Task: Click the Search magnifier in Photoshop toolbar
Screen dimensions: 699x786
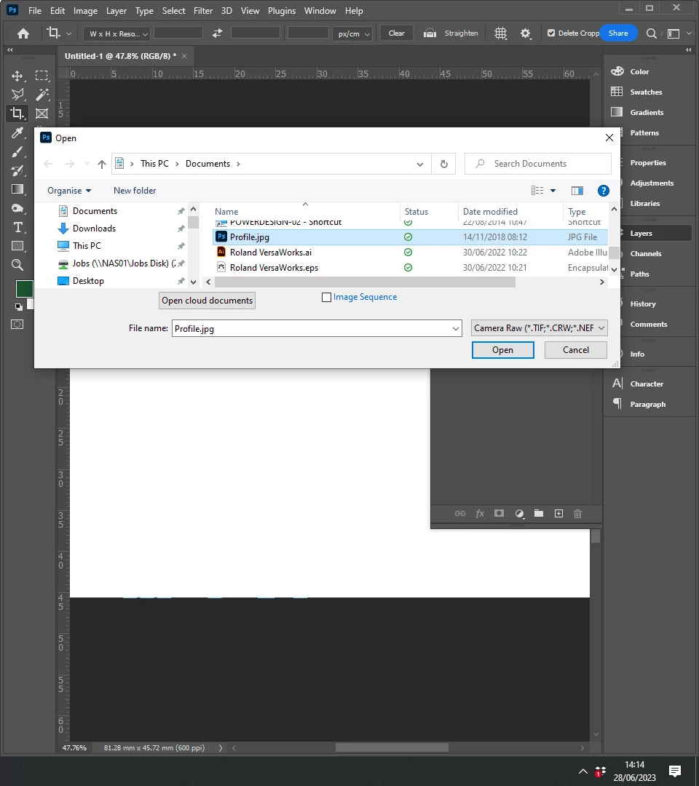Action: point(652,33)
